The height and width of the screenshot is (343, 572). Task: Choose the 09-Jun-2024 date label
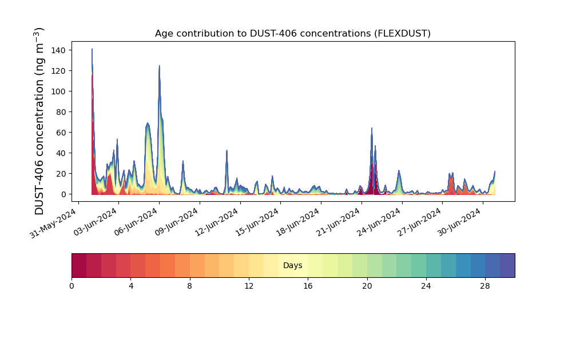click(x=177, y=222)
